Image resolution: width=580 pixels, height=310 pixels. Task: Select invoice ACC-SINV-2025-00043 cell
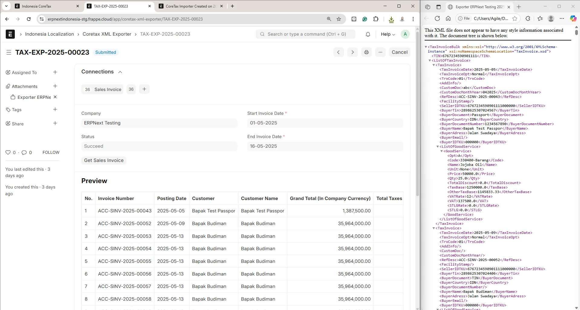click(125, 211)
